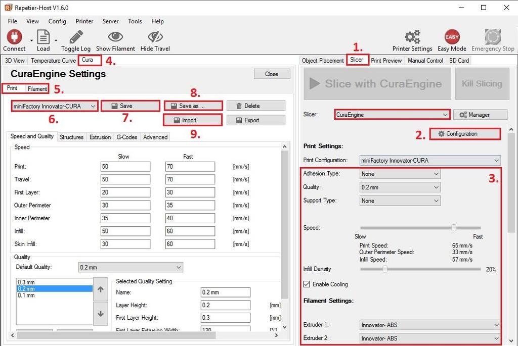This screenshot has height=346, width=518.
Task: Open the Tools menu
Action: tap(135, 21)
